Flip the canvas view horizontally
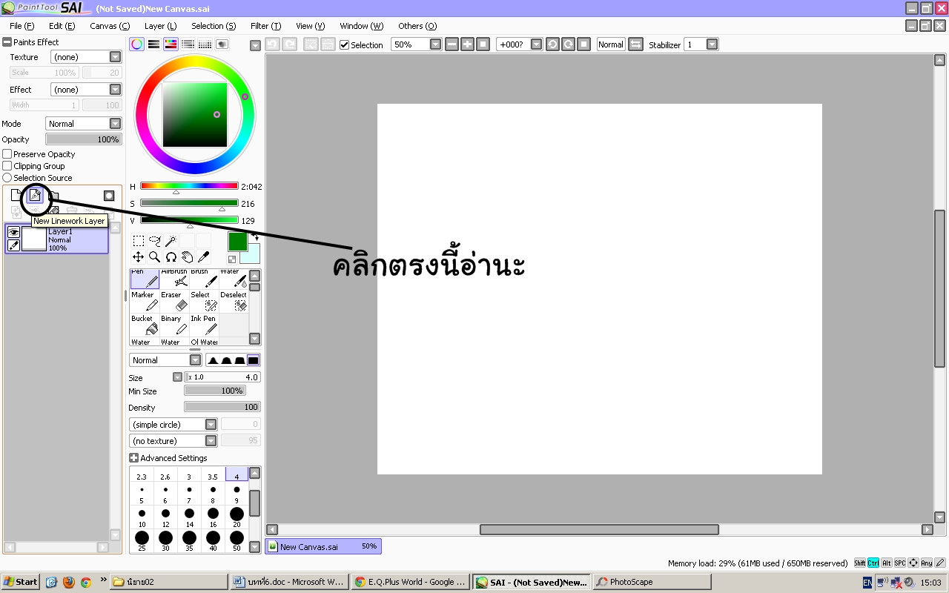949x593 pixels. point(635,44)
